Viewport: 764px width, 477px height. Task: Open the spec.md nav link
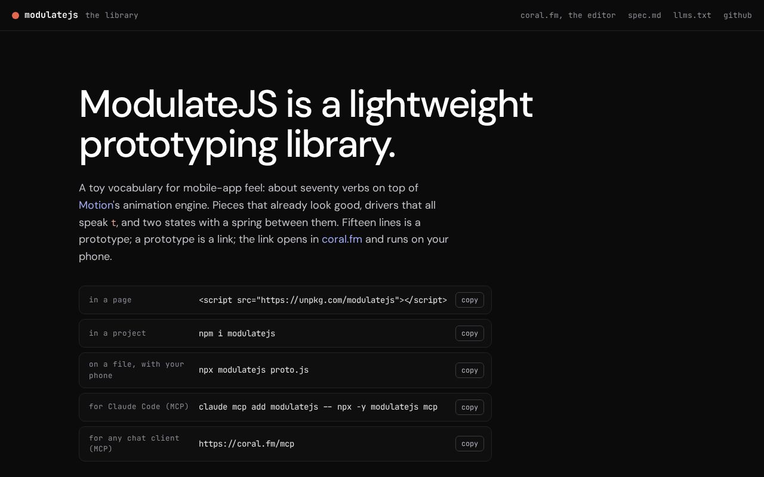[x=645, y=16]
